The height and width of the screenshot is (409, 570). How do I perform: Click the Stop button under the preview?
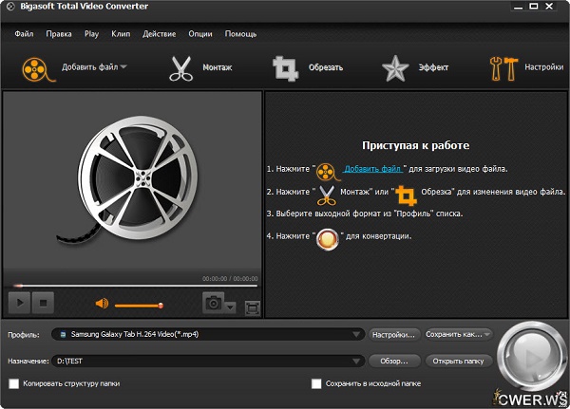tap(43, 303)
